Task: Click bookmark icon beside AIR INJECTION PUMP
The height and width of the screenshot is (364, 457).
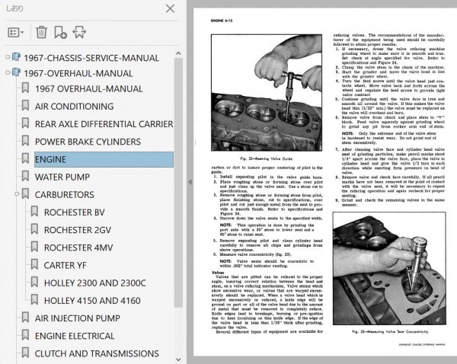Action: [25, 318]
